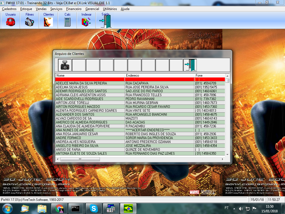Launch the Calc calculator icon
The image size is (285, 214).
point(67,22)
